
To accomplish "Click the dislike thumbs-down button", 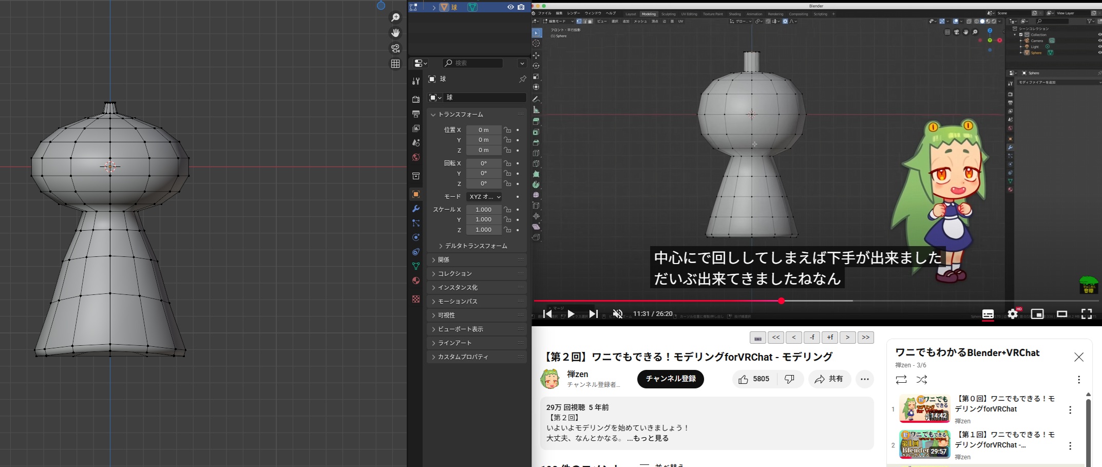I will click(790, 379).
